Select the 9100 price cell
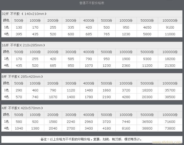This screenshot has height=145, width=184. point(170,27)
